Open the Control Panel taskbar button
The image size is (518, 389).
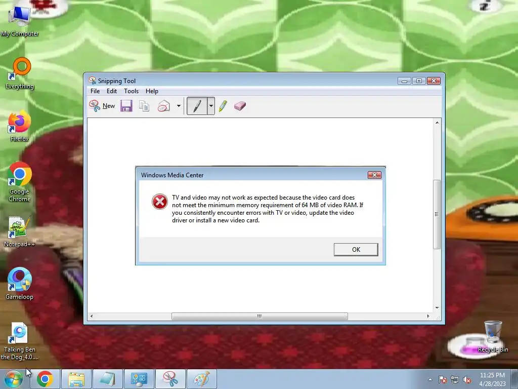[139, 379]
